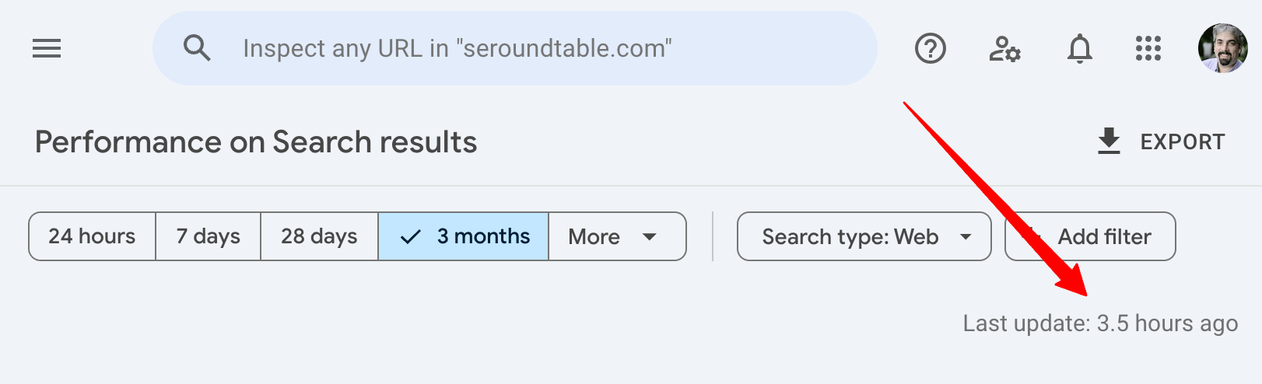Screen dimensions: 1262x384
Task: Open the account profile avatar
Action: click(x=1222, y=48)
